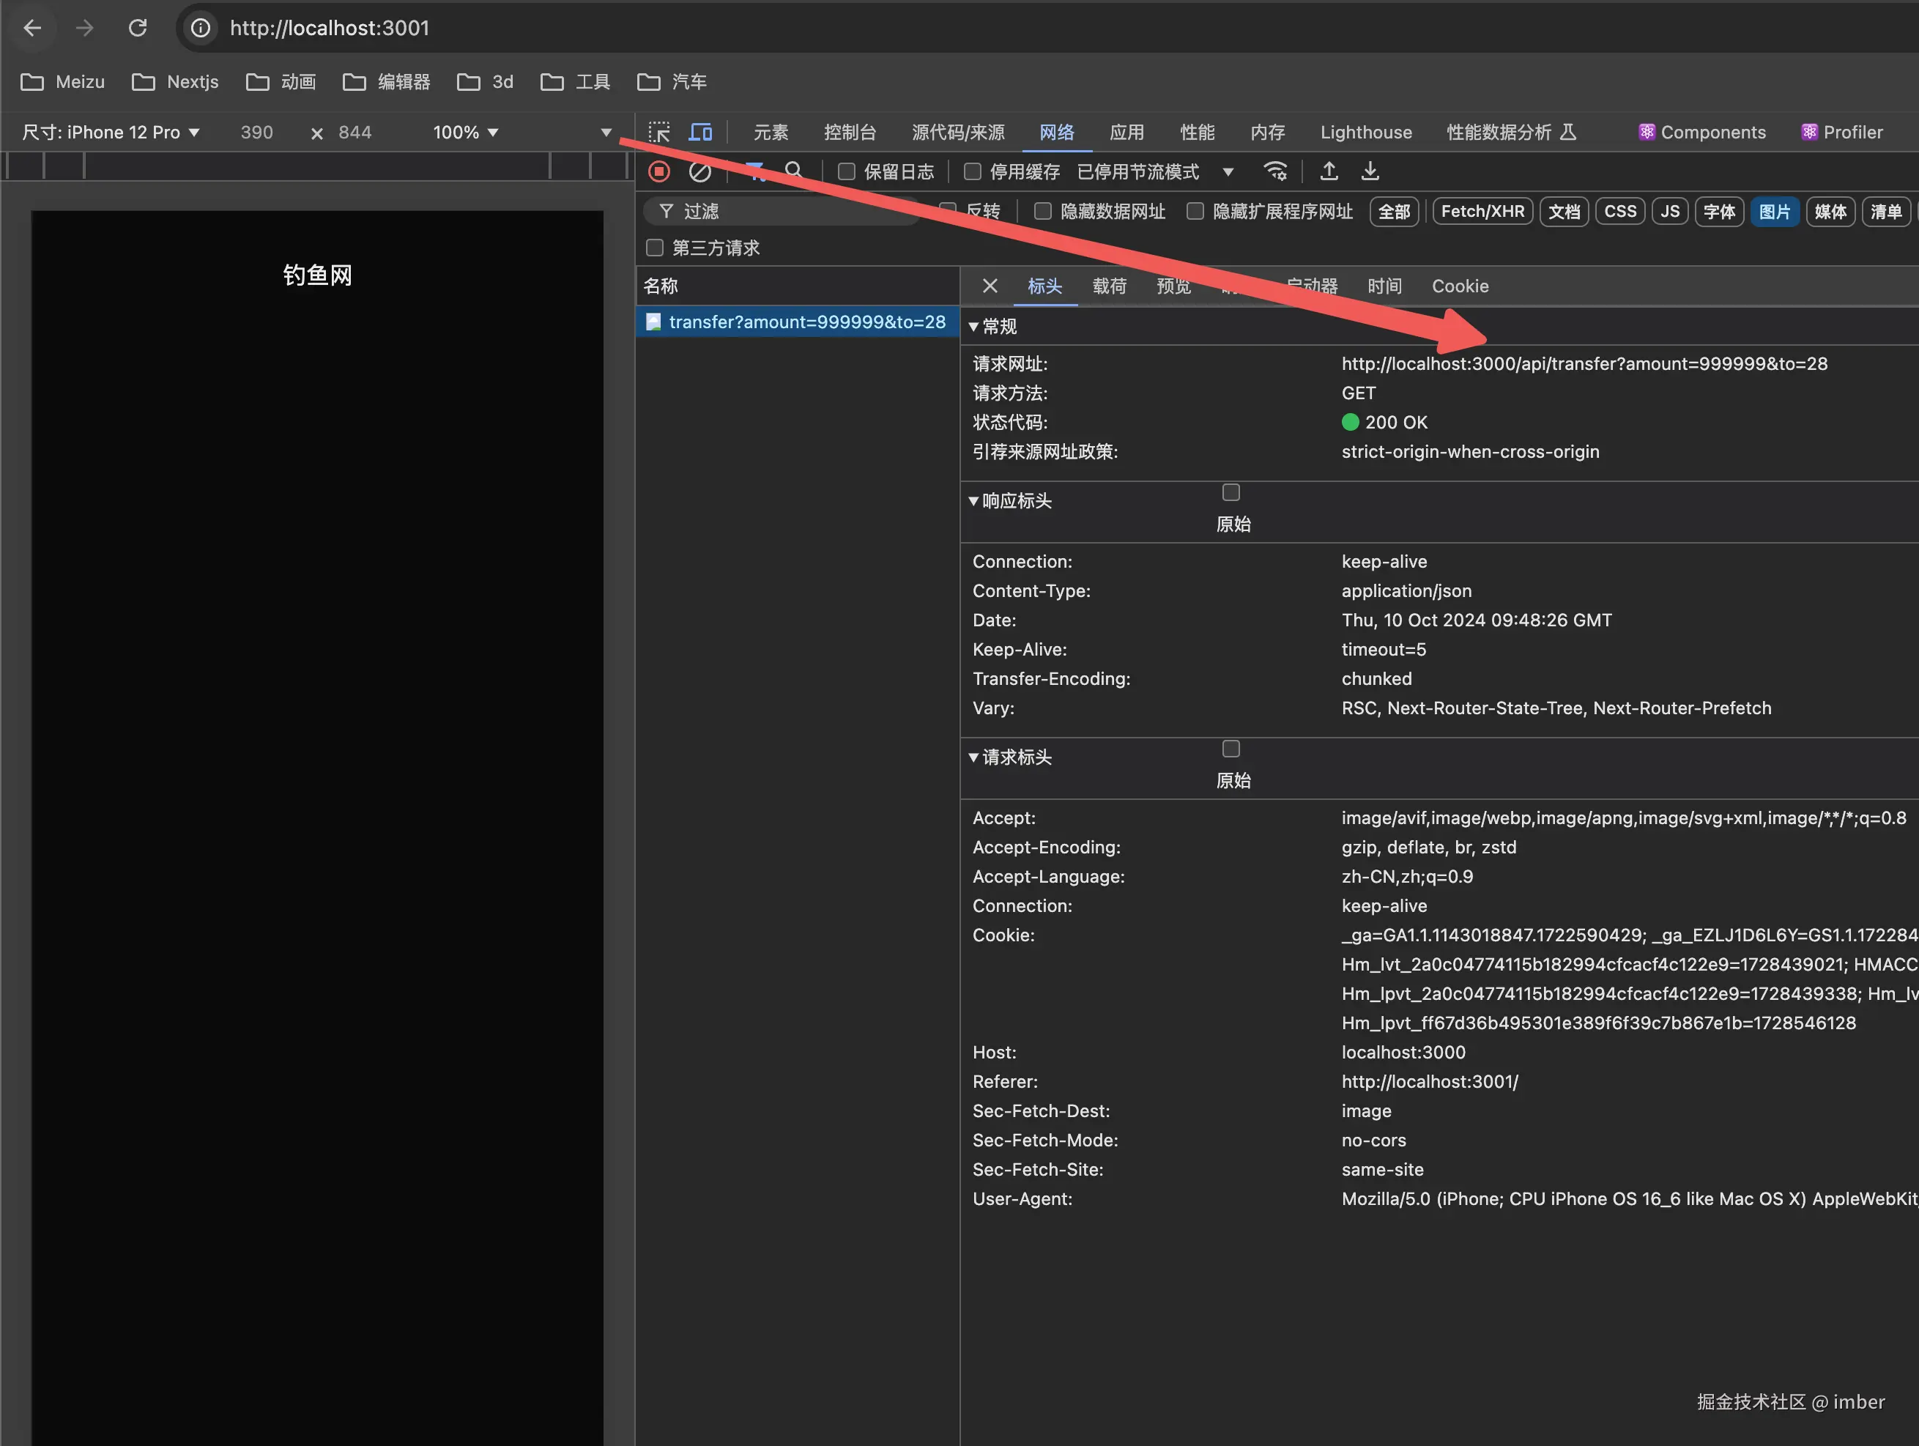
Task: Click the import HAR upload icon
Action: pyautogui.click(x=1328, y=171)
